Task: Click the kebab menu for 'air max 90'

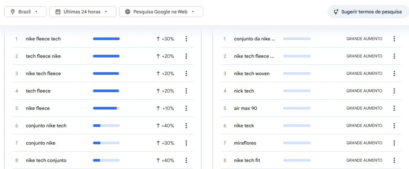Action: coord(394,108)
